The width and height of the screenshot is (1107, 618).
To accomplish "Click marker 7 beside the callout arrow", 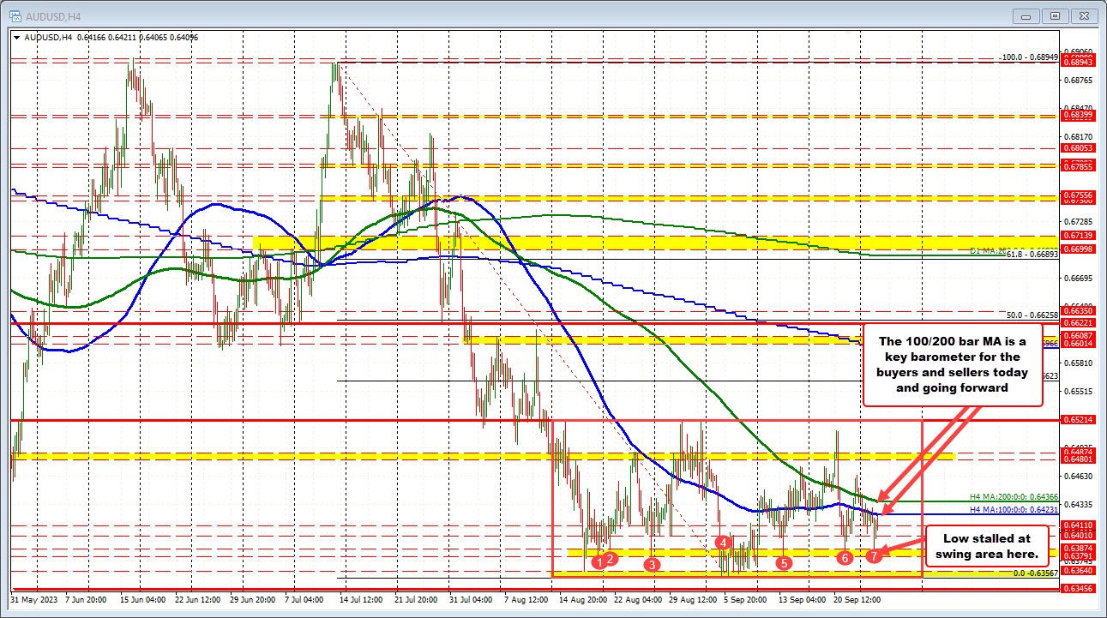I will coord(874,555).
